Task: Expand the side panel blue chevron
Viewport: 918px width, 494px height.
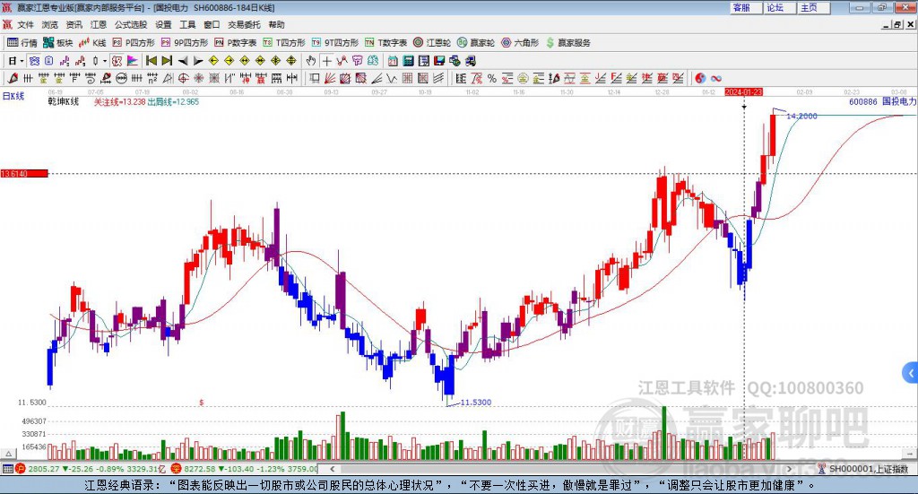Action: click(x=911, y=373)
